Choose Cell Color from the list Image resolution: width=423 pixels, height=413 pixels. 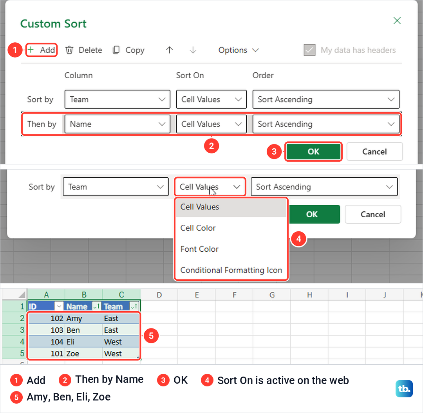(x=231, y=228)
